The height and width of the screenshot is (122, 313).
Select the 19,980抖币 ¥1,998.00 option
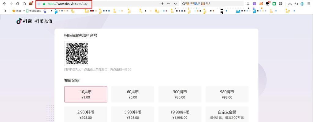[x=180, y=114]
